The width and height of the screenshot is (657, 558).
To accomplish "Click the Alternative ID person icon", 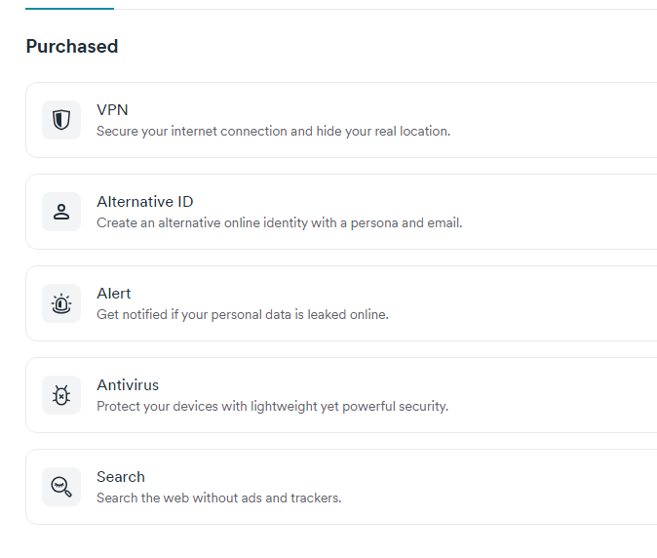I will [x=61, y=212].
